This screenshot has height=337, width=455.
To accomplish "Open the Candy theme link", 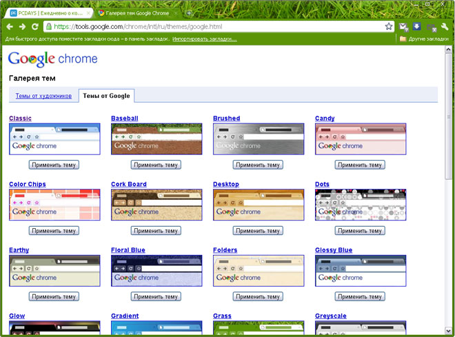I will 325,119.
